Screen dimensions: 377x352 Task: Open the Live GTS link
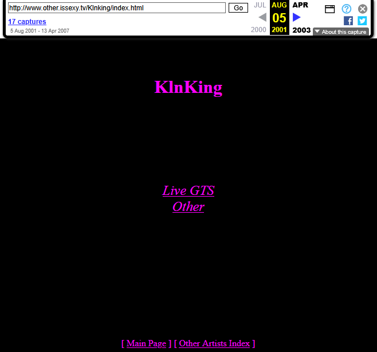(188, 191)
